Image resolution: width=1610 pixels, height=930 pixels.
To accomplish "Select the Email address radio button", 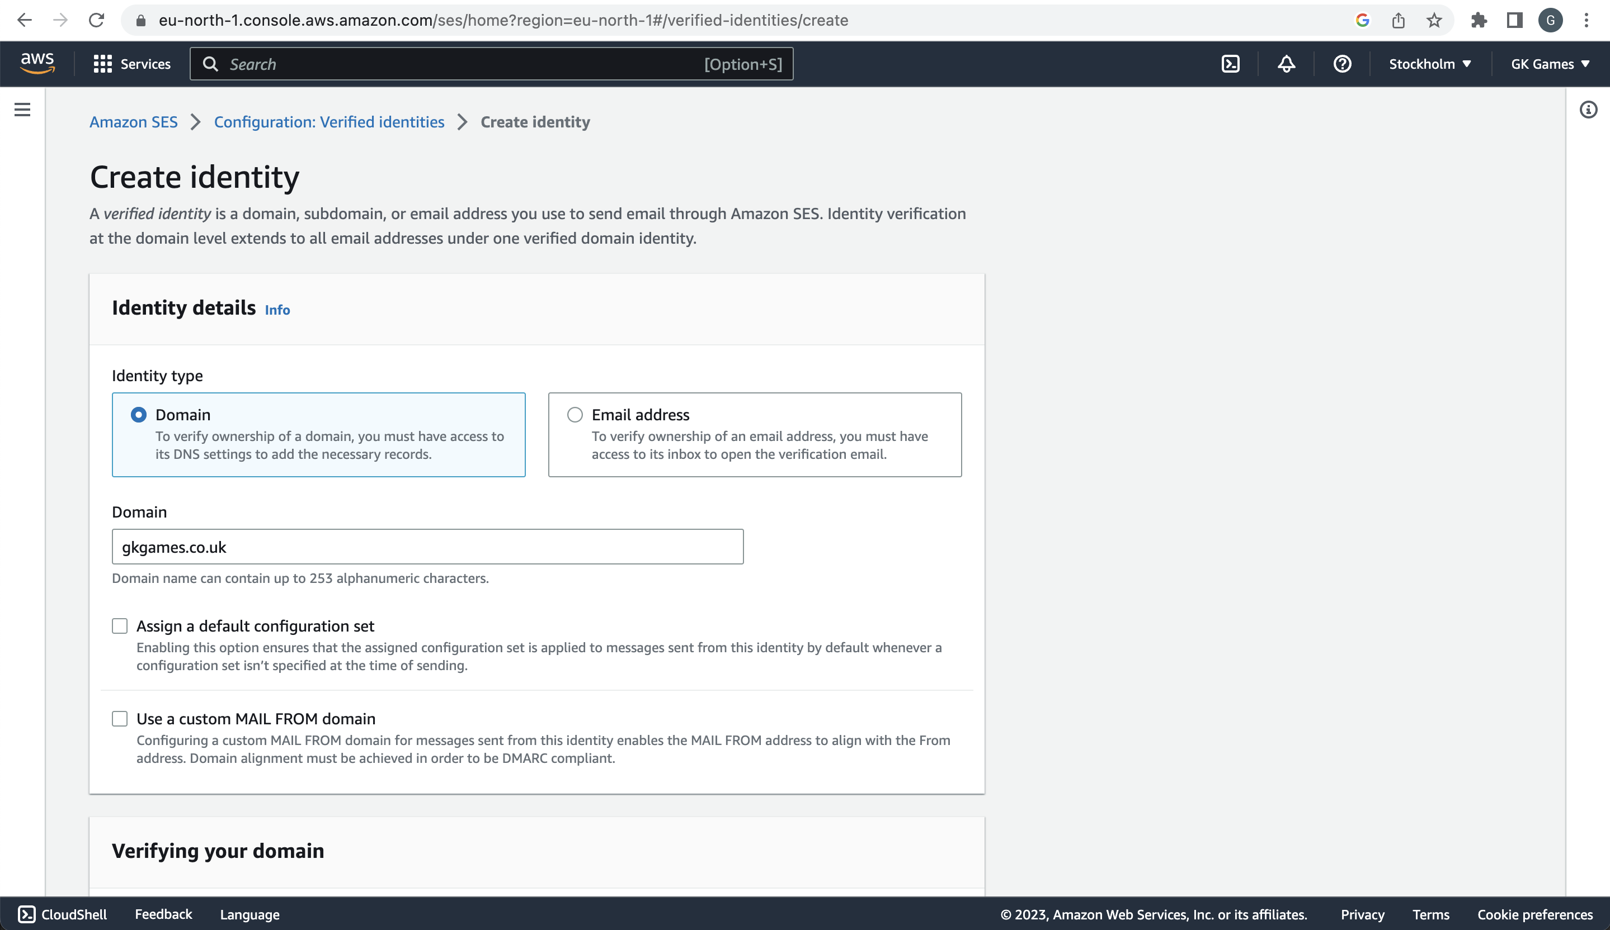I will (574, 414).
